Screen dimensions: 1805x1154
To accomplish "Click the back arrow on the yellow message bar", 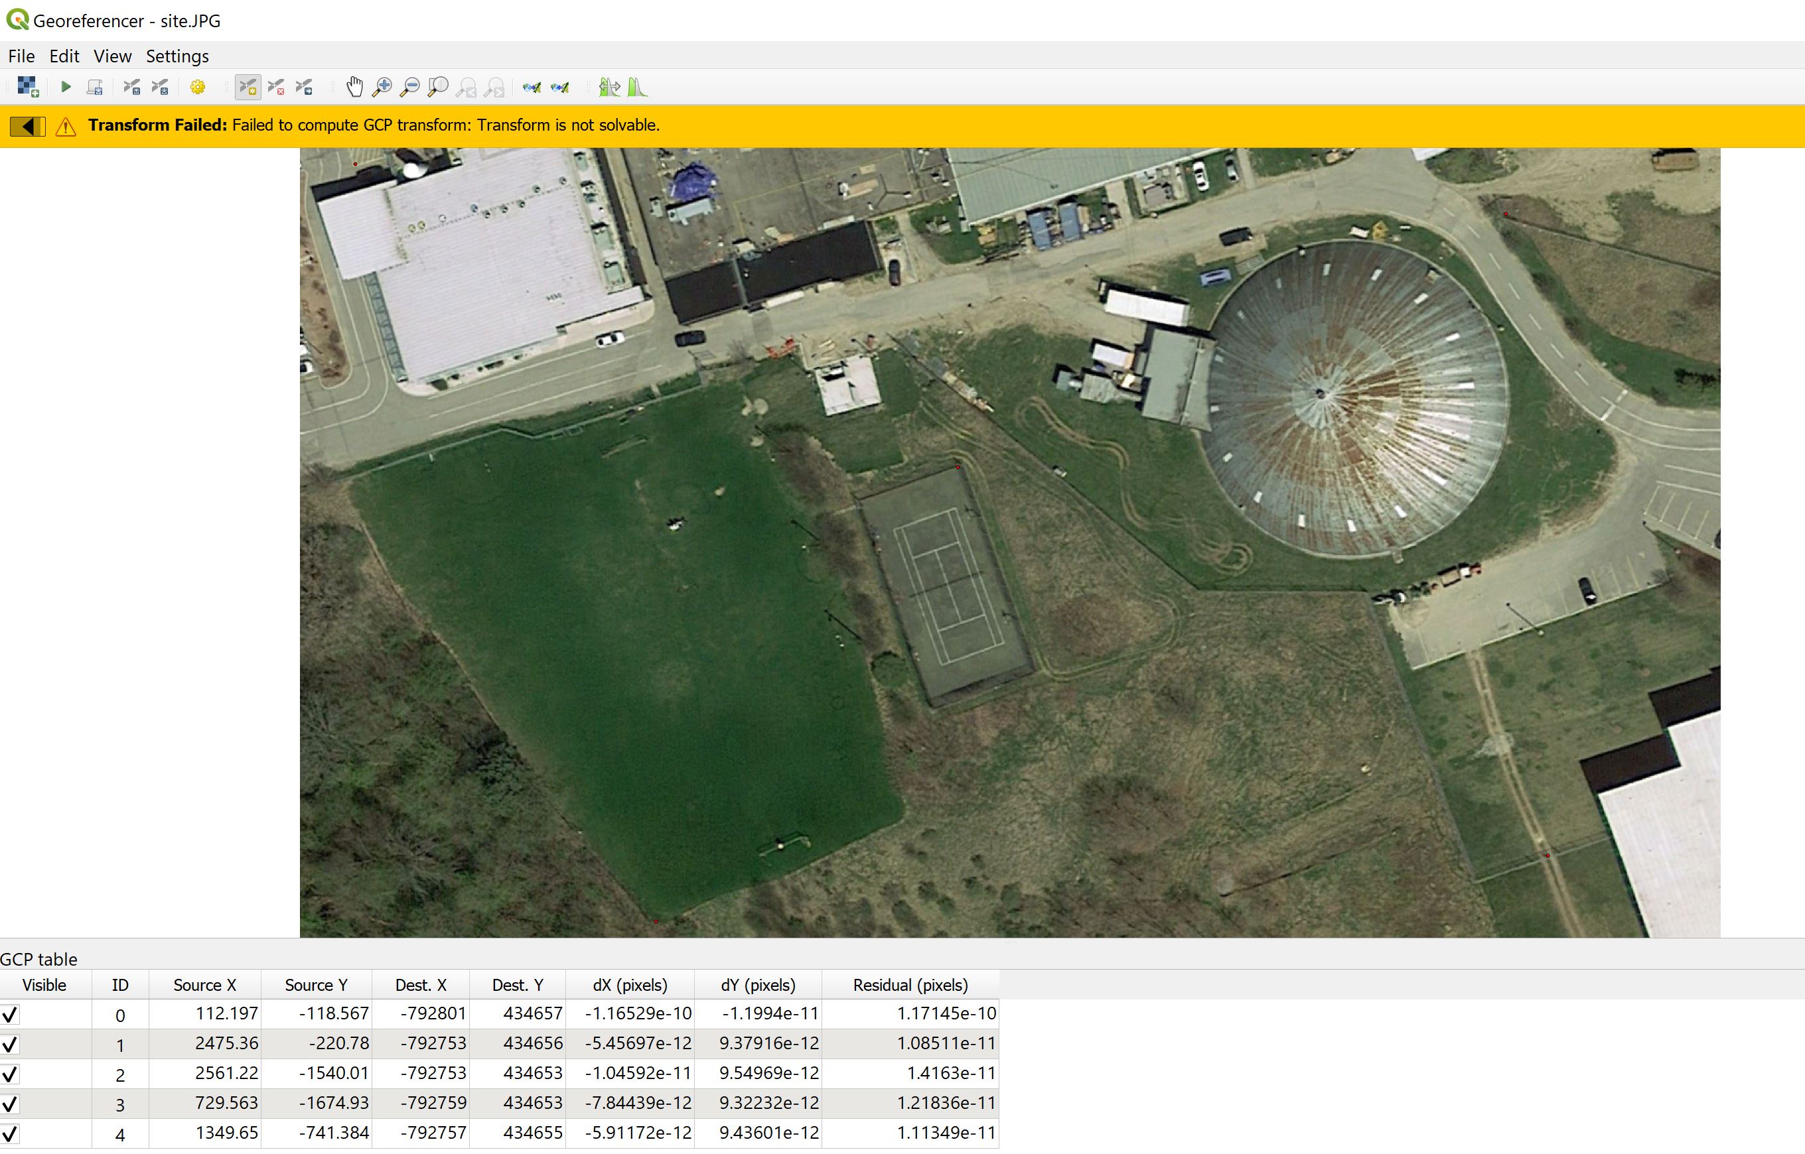I will [28, 127].
